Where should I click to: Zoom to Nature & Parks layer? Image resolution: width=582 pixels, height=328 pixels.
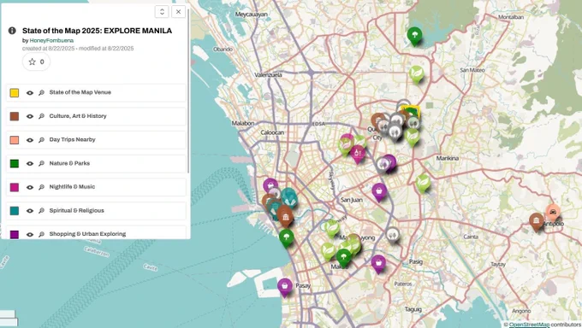tap(41, 163)
